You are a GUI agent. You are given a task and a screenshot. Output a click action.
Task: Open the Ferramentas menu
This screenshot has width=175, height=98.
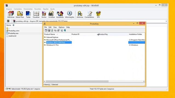[28, 9]
